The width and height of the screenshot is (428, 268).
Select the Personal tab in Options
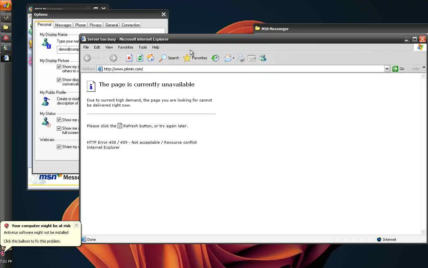coord(44,24)
